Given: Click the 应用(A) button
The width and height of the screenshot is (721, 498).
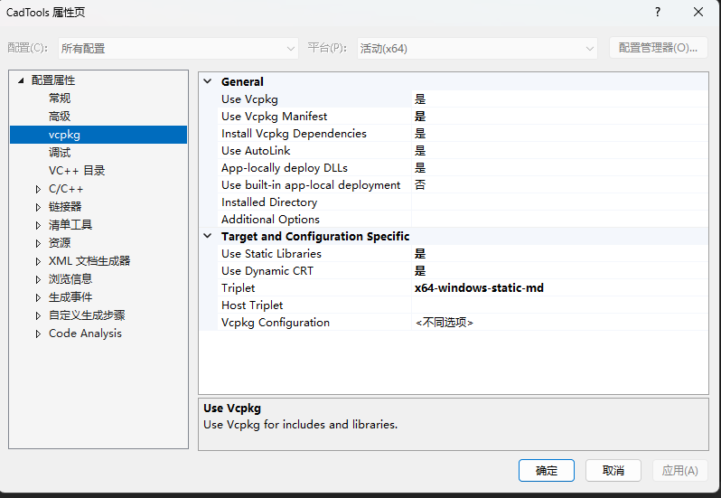Looking at the screenshot, I should [680, 470].
